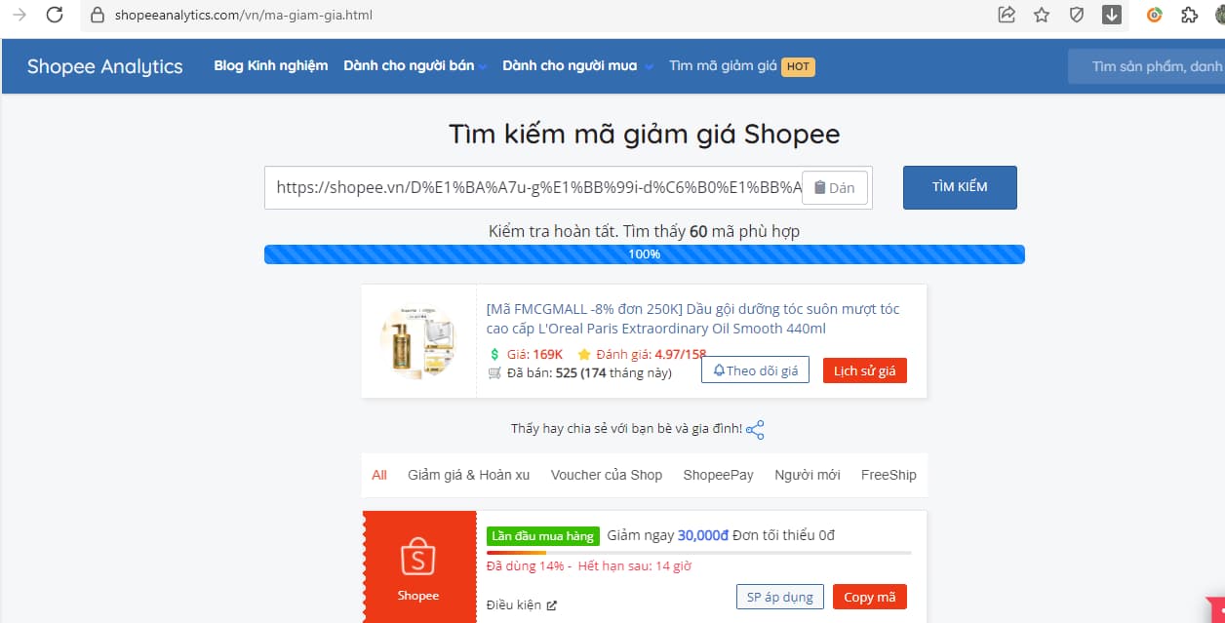The width and height of the screenshot is (1225, 623).
Task: Open the external link icon beside Điều kiện
Action: tap(551, 605)
